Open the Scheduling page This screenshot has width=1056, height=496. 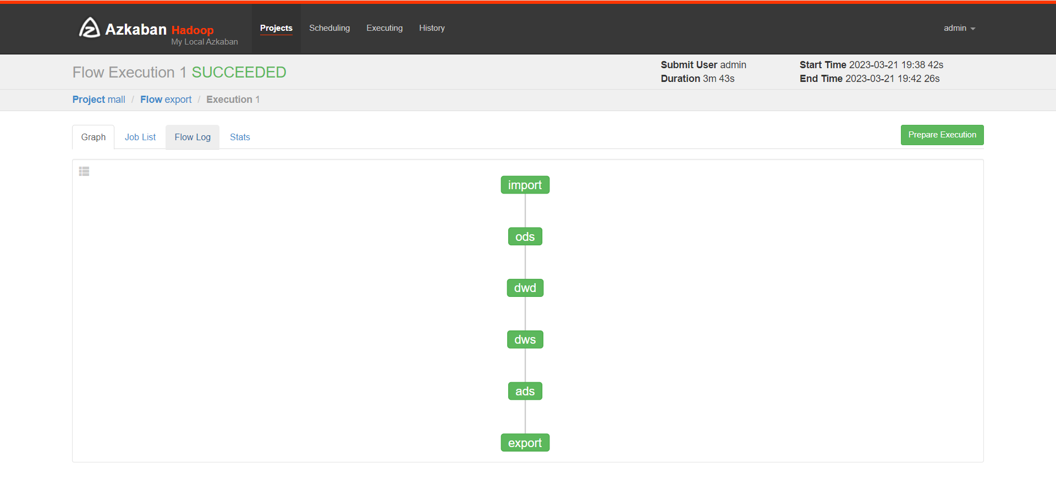[329, 28]
